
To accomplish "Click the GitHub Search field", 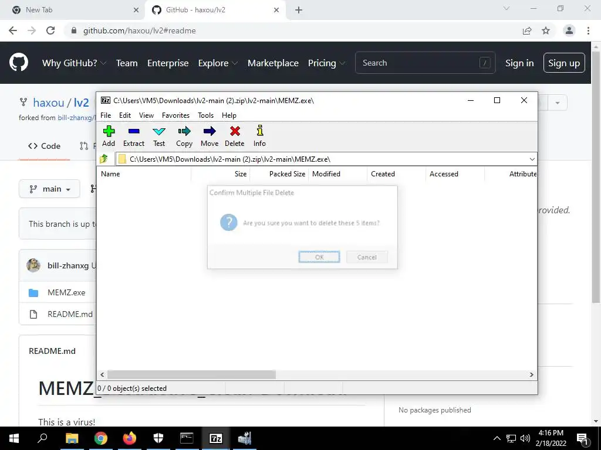I will coord(426,63).
